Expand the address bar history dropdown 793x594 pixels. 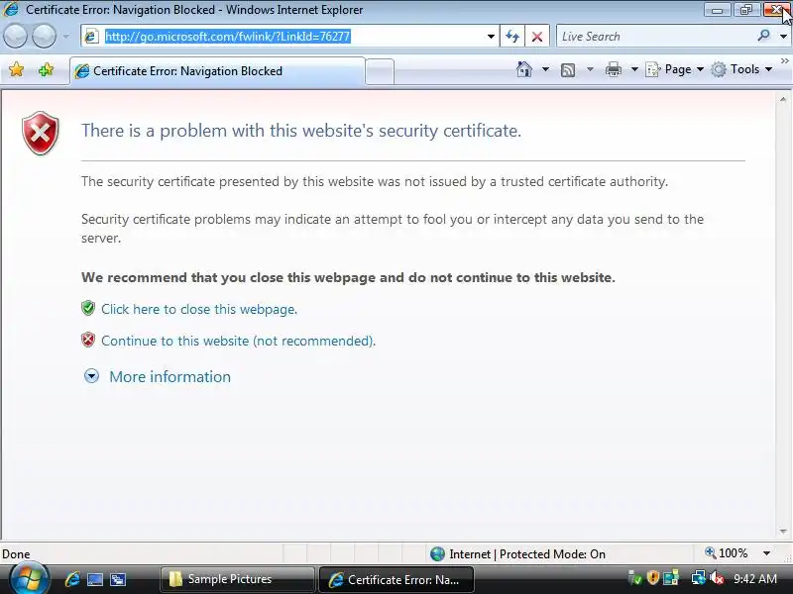491,37
